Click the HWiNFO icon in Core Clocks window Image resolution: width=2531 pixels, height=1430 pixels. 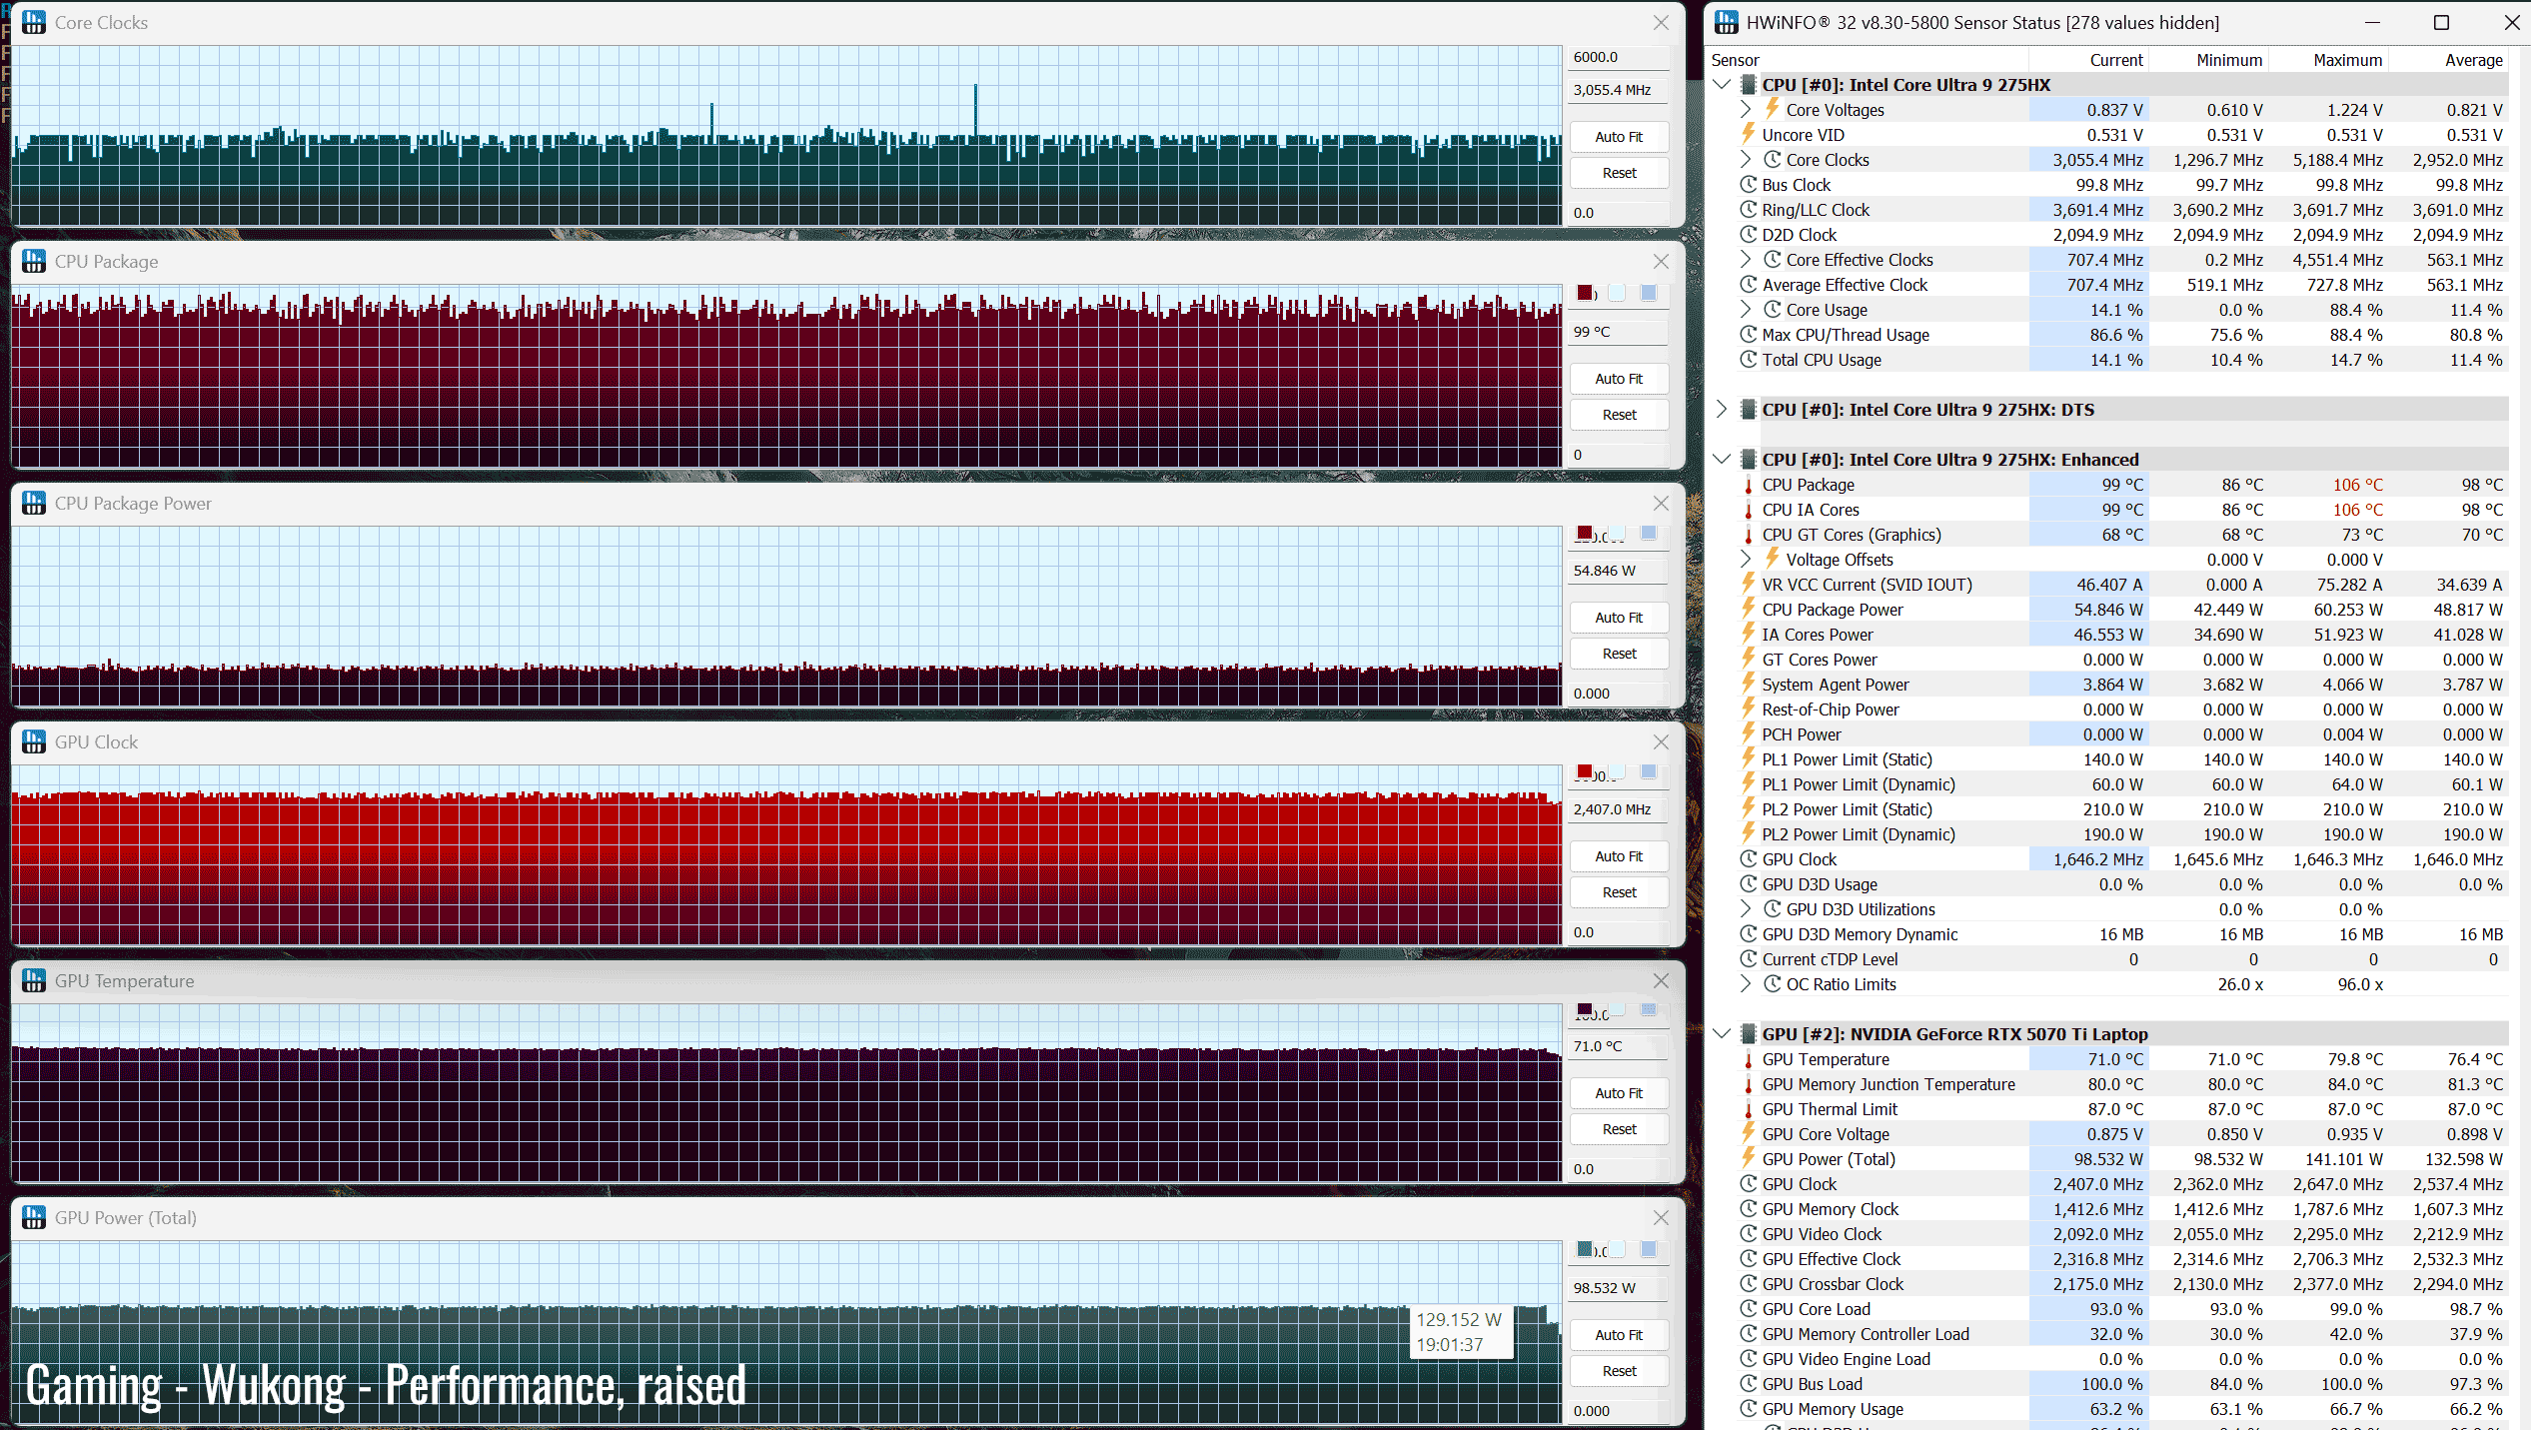tap(34, 22)
